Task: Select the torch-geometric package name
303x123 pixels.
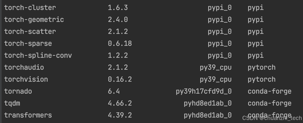Action: pos(34,20)
